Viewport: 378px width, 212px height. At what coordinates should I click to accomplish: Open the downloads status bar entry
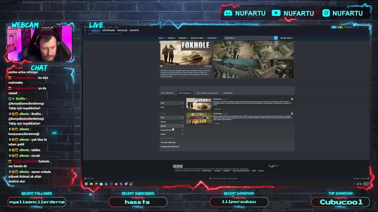(x=223, y=178)
